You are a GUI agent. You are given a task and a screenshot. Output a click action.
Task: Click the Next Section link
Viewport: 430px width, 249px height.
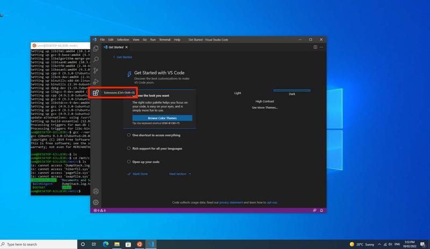click(180, 174)
